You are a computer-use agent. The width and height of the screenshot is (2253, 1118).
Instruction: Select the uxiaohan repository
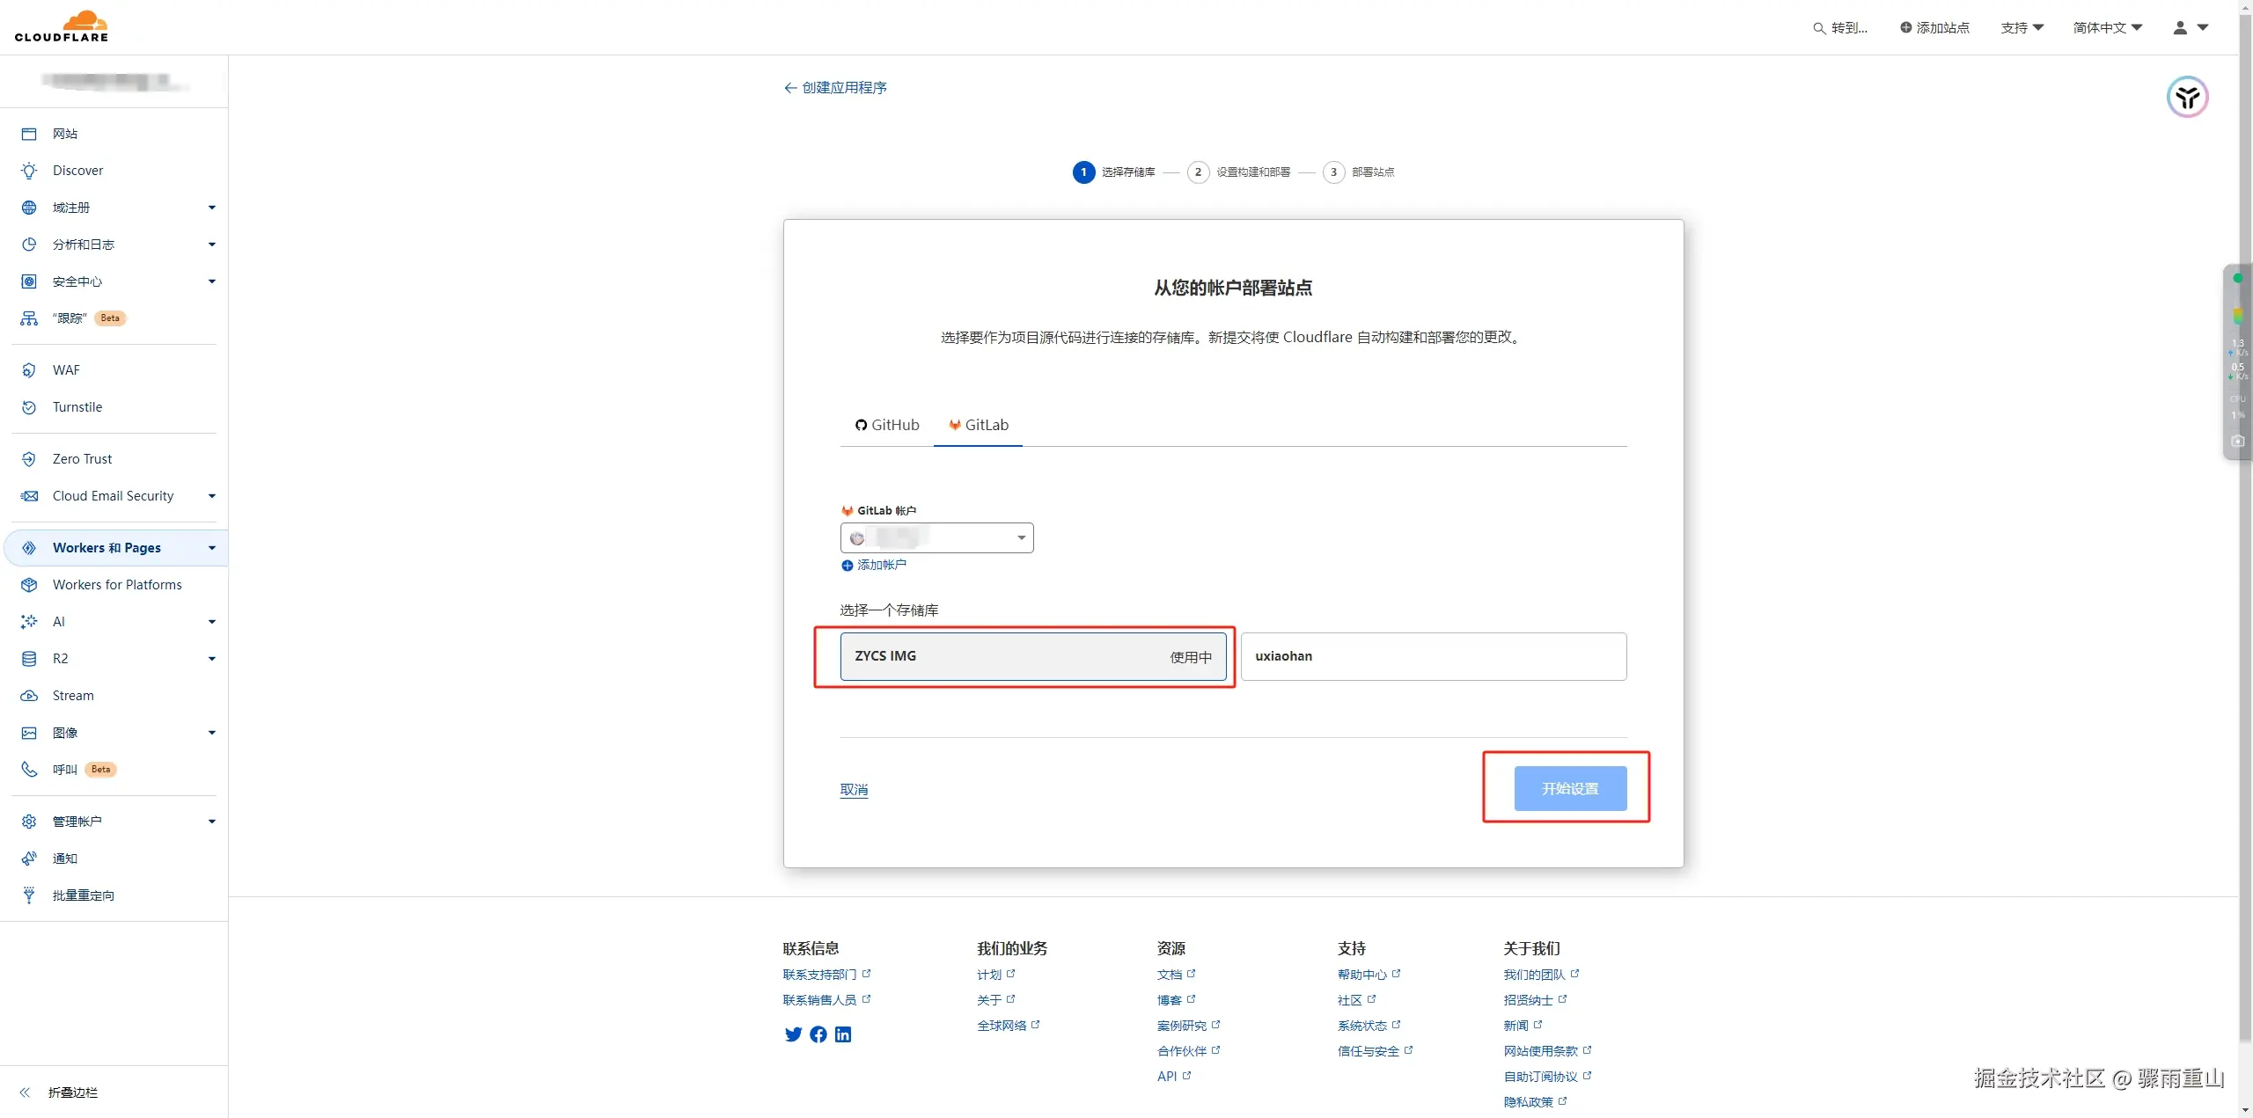click(1433, 656)
